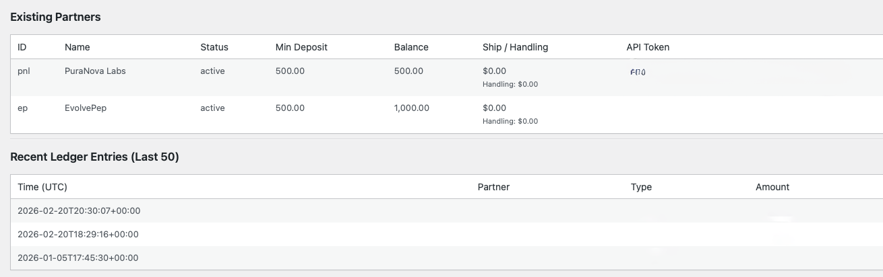Select the 2026-01-05T17:45:30 ledger entry

click(78, 258)
